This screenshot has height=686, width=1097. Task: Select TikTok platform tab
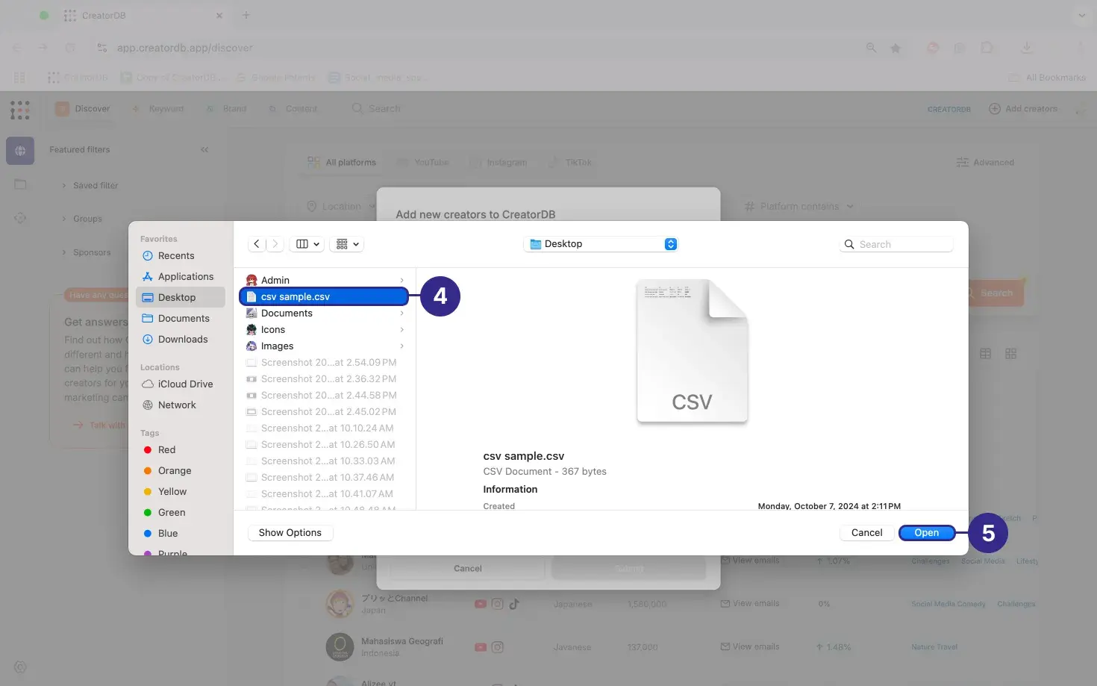(x=570, y=162)
